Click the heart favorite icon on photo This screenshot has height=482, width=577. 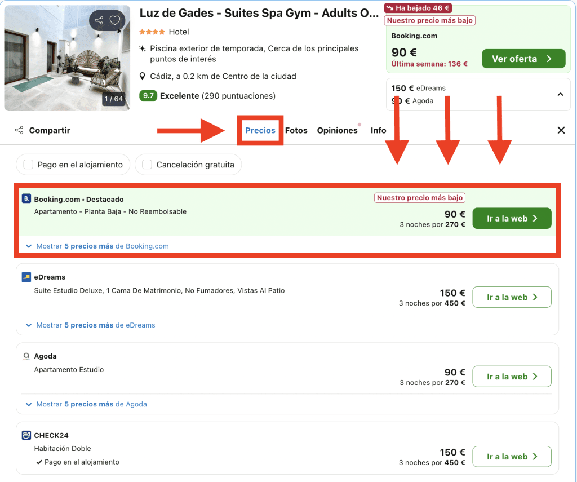[115, 21]
